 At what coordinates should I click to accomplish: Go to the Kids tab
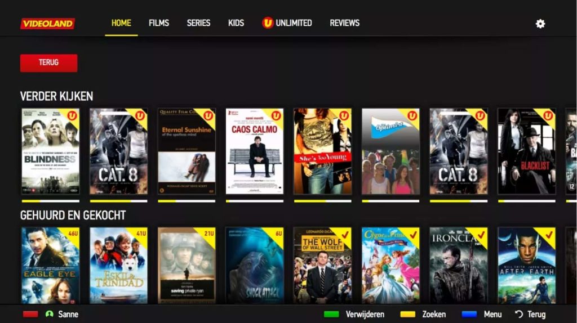click(236, 23)
